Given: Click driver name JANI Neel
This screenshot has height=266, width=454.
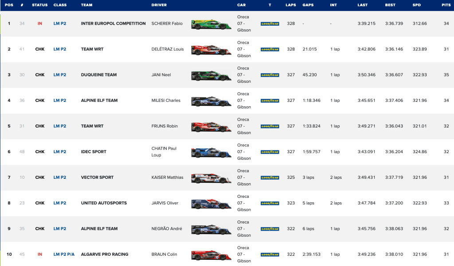Looking at the screenshot, I should [161, 75].
